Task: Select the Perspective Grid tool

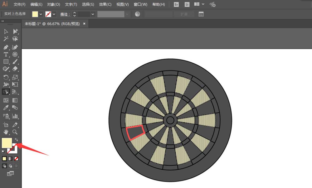Action: (15, 92)
